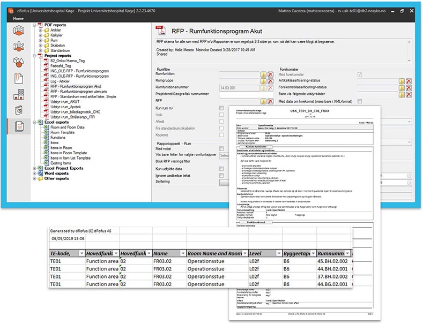The height and width of the screenshot is (323, 423).
Task: Open the RFP filter picker folder icon
Action: [x=263, y=101]
